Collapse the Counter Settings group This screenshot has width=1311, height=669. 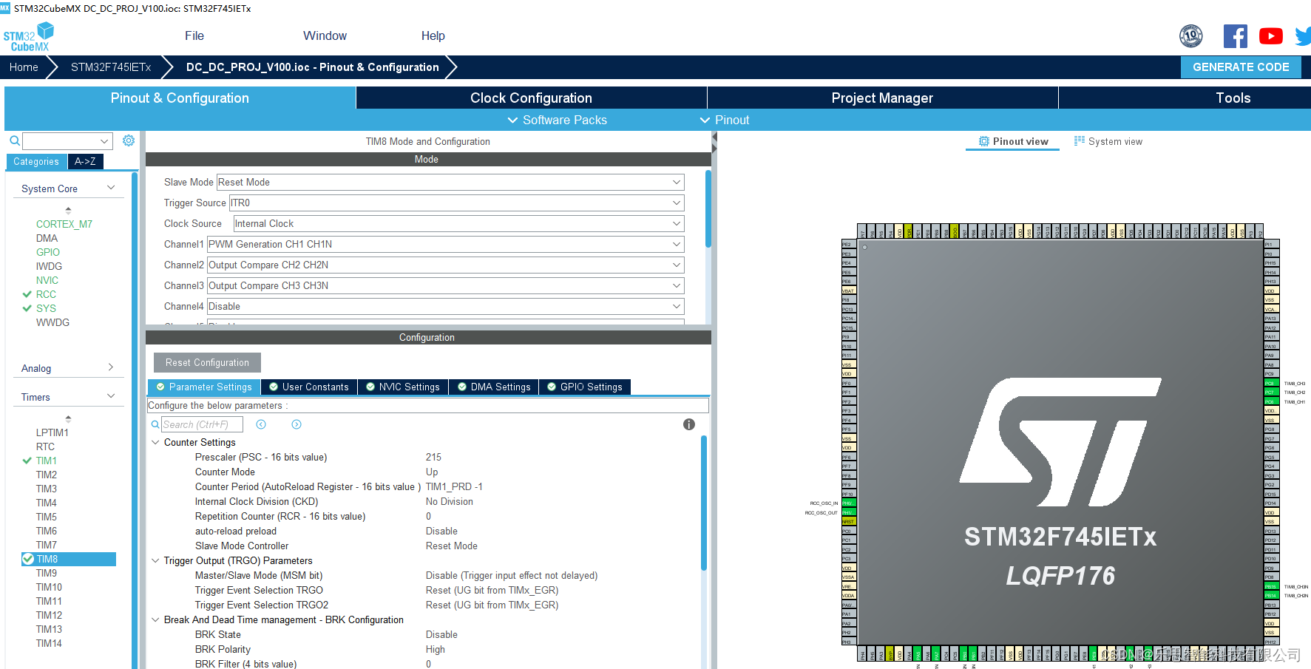[155, 442]
